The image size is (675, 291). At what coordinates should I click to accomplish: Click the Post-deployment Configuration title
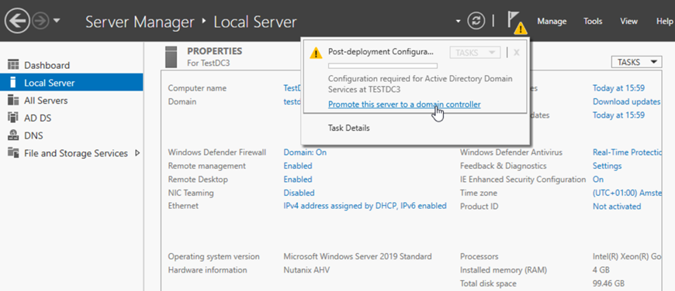(x=380, y=52)
